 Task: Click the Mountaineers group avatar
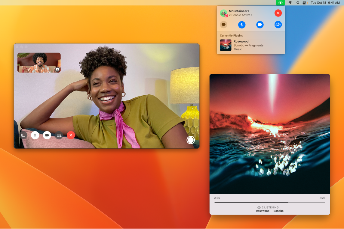[x=223, y=13]
